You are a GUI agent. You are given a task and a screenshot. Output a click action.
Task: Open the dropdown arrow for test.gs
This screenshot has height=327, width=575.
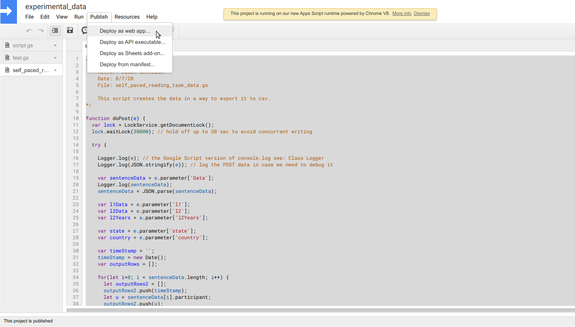pos(55,58)
